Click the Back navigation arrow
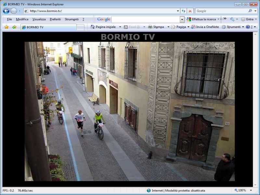This screenshot has height=195, width=260. 6,11
